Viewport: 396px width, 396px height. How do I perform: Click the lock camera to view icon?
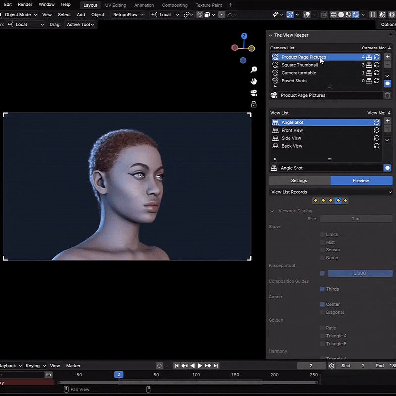254,104
